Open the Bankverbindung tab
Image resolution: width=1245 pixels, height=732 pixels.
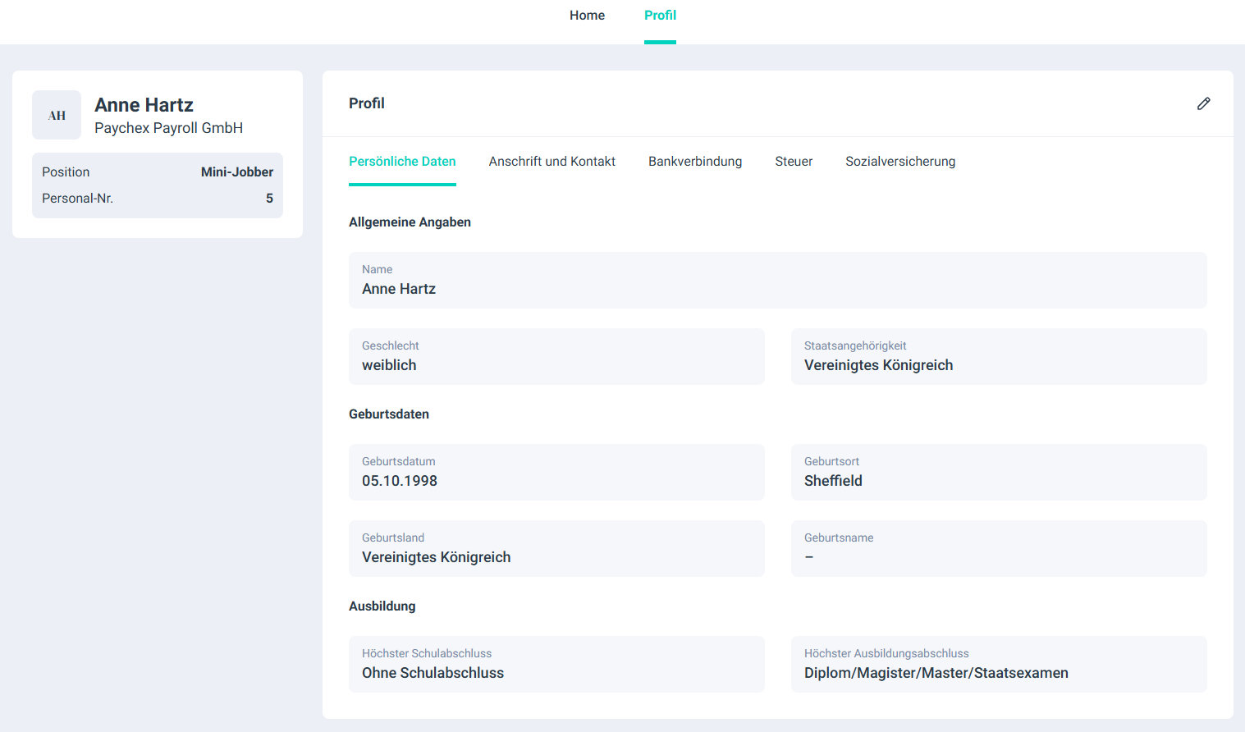coord(694,162)
